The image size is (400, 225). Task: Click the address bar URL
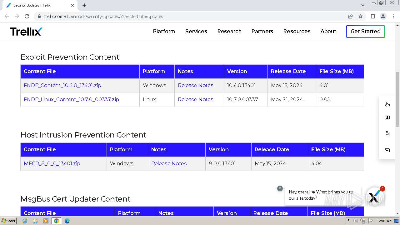pos(103,16)
